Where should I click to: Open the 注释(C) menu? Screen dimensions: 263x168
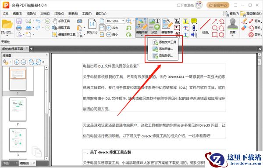(59, 14)
